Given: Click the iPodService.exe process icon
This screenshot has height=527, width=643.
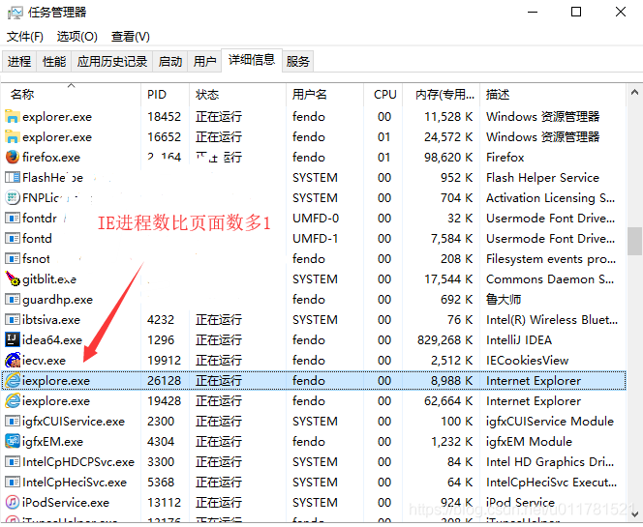Looking at the screenshot, I should pos(13,503).
